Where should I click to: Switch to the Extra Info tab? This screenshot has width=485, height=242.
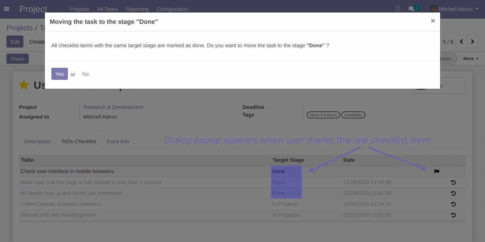tap(118, 141)
